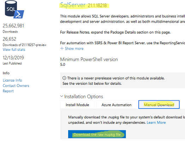
Task: Open the Learn More link
Action: pyautogui.click(x=156, y=123)
